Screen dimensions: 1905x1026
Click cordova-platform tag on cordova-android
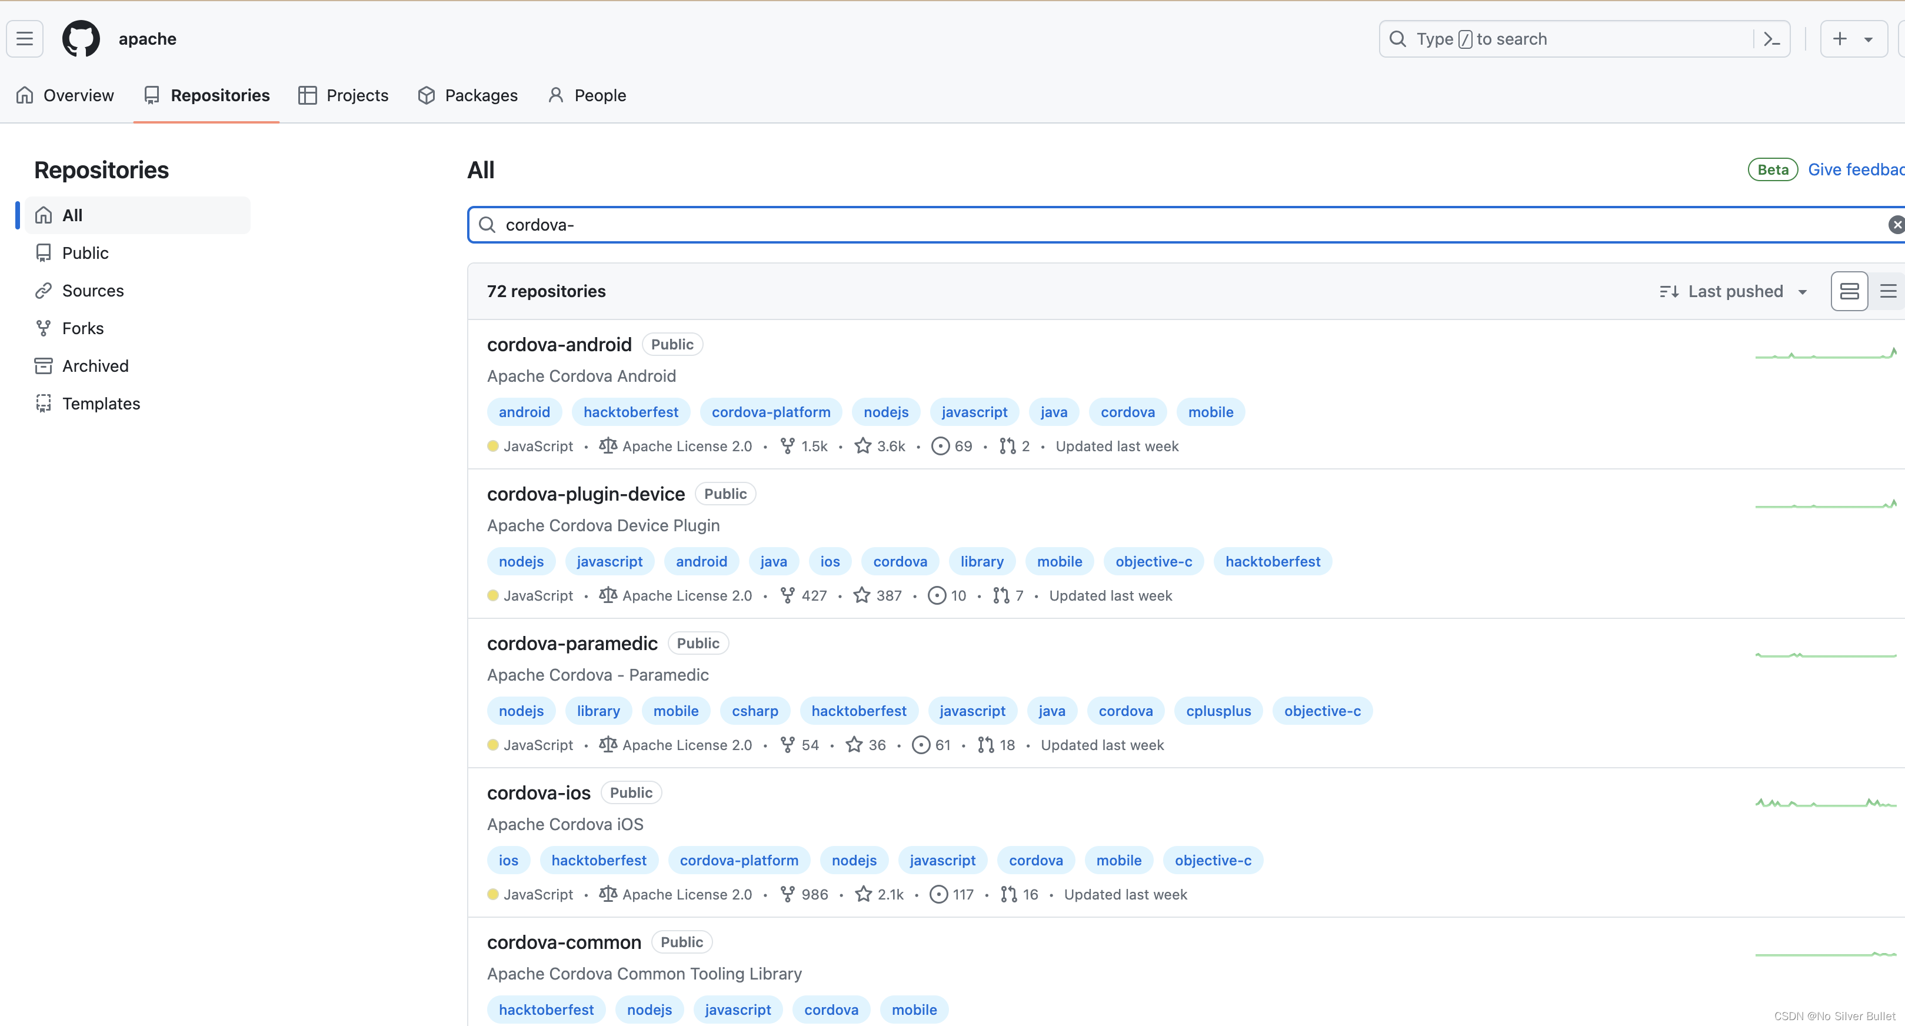click(x=771, y=412)
